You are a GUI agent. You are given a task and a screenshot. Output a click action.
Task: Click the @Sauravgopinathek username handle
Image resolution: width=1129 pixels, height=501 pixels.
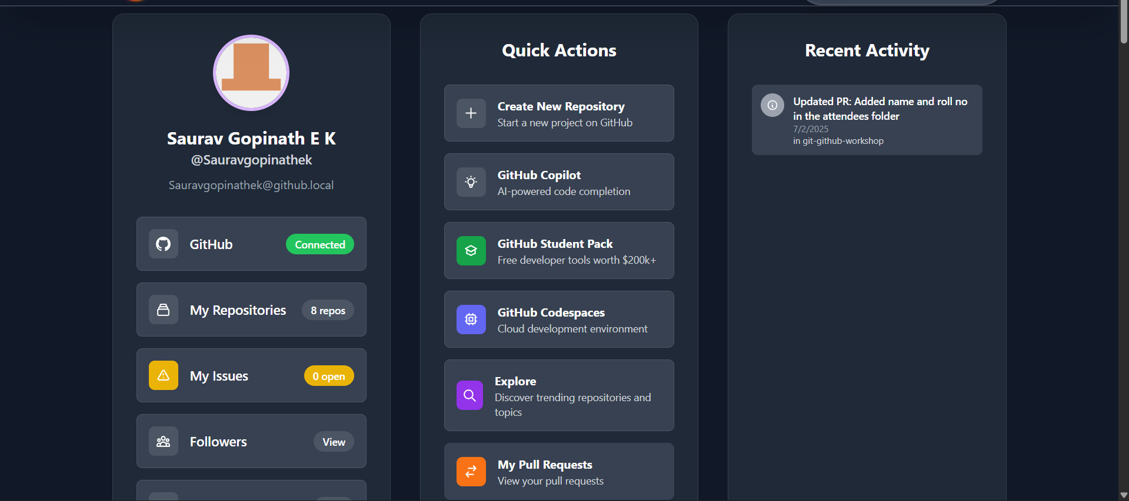click(x=251, y=160)
